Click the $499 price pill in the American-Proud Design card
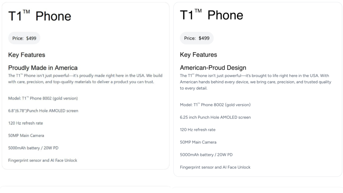Screen dimensions: 343x193 pos(197,38)
